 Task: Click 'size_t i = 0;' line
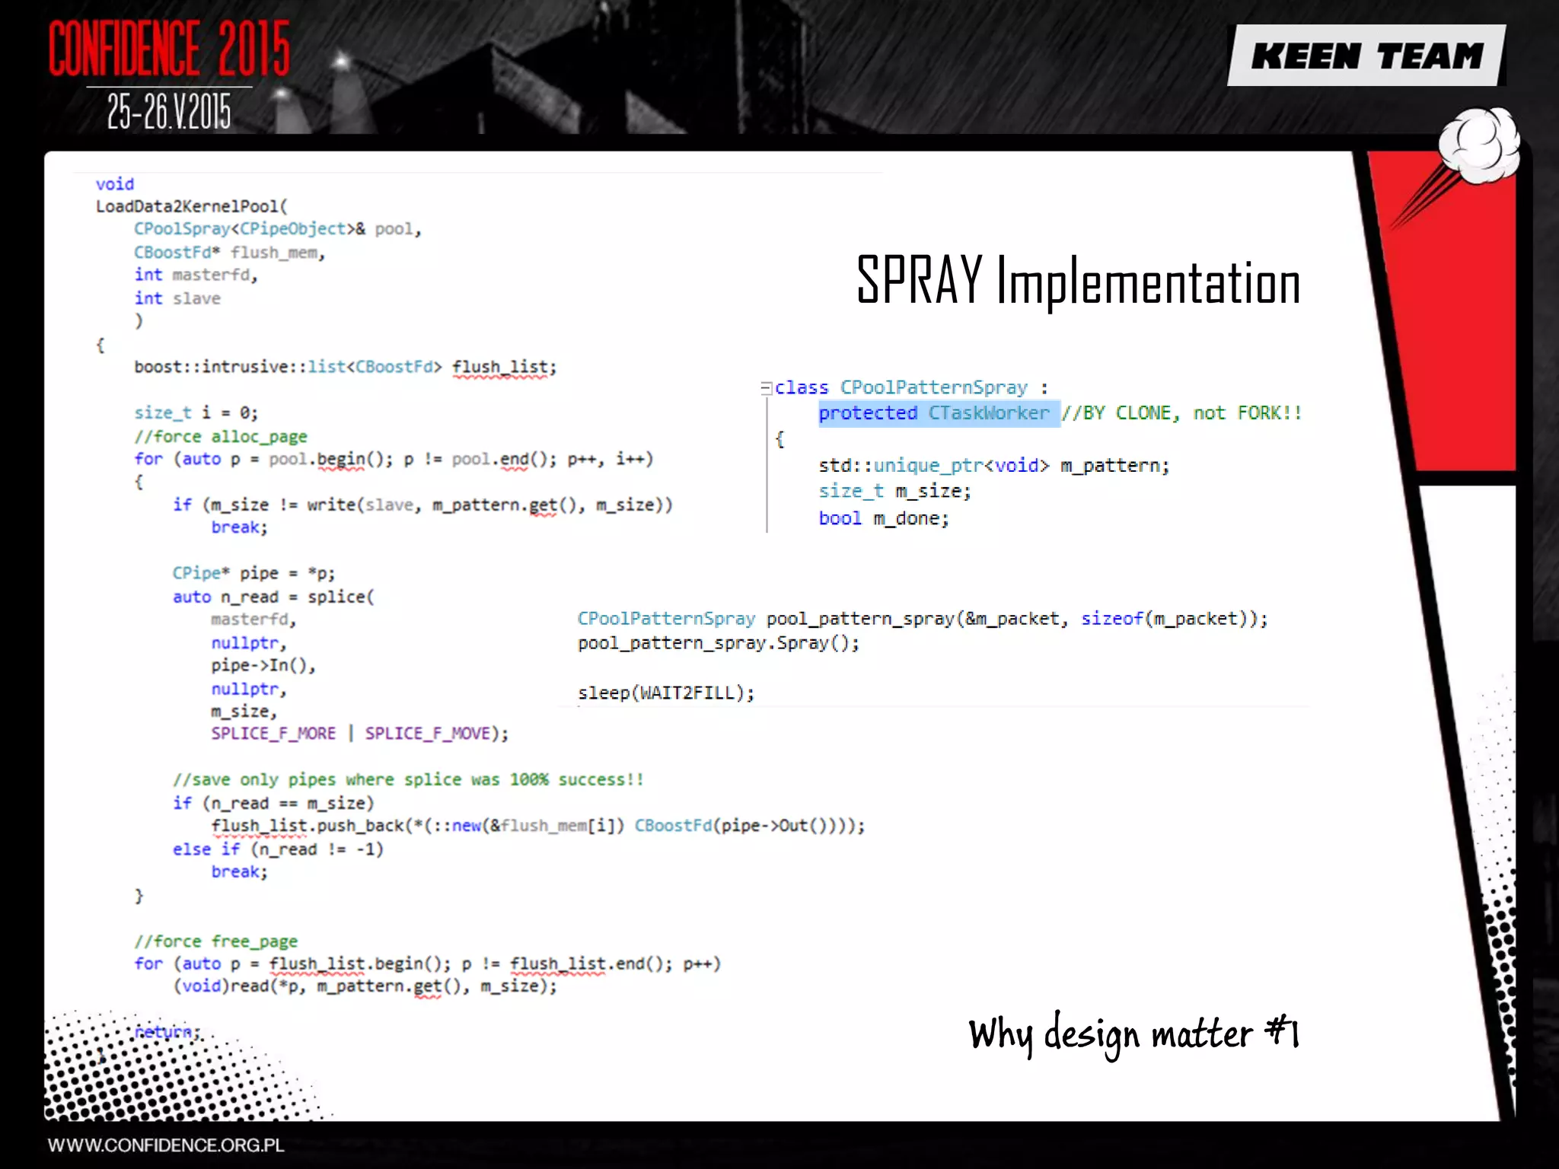coord(196,412)
